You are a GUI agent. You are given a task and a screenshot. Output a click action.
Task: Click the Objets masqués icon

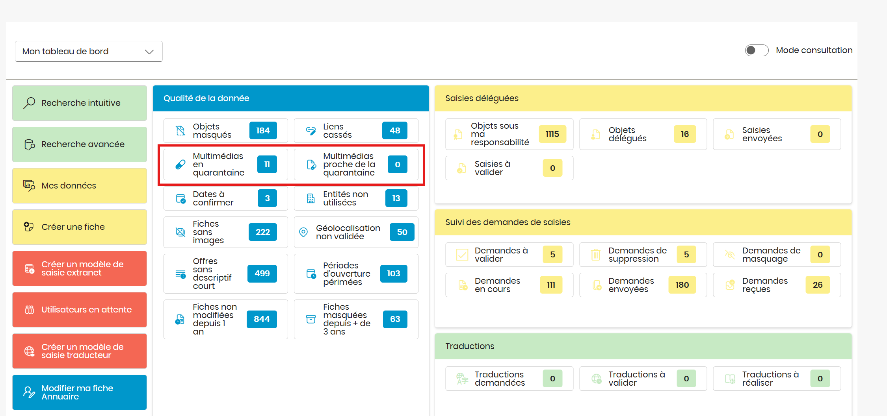180,131
